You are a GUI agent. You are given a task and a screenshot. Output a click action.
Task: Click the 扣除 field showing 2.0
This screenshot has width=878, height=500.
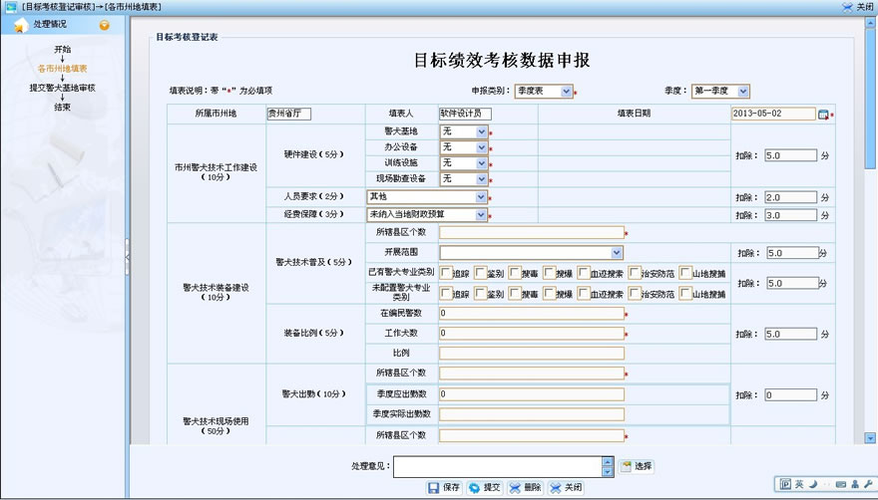(790, 197)
